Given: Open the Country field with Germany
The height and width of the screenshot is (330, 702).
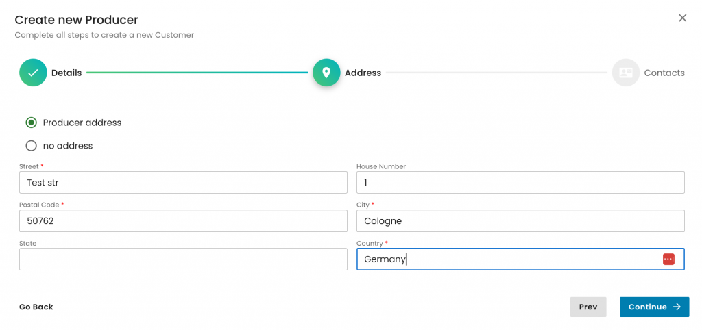Looking at the screenshot, I should (x=507, y=259).
